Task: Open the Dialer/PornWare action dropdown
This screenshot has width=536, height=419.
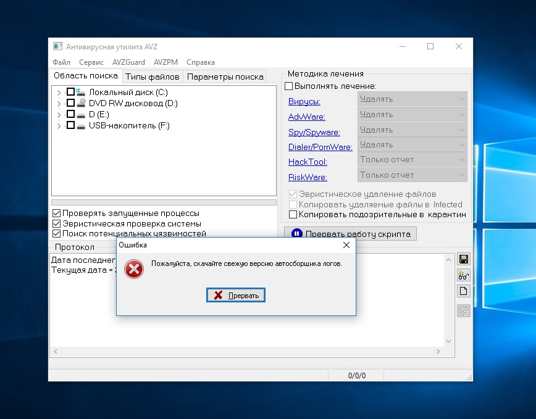Action: pos(412,145)
